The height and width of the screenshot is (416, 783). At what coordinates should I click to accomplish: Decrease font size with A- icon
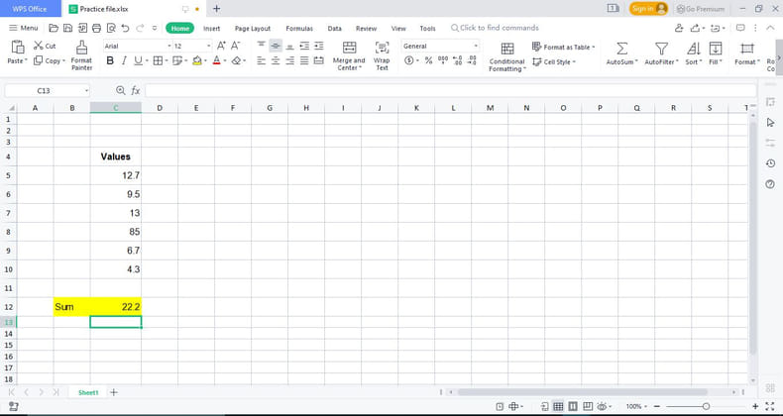click(235, 46)
